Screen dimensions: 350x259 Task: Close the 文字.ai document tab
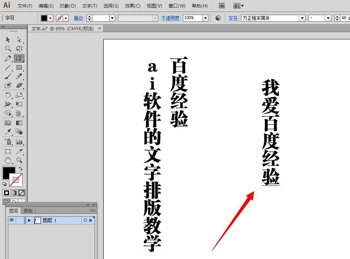(100, 28)
